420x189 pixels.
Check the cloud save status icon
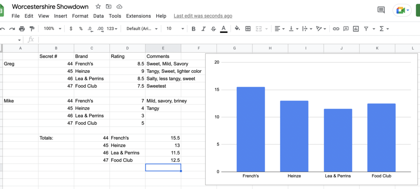[x=119, y=7]
